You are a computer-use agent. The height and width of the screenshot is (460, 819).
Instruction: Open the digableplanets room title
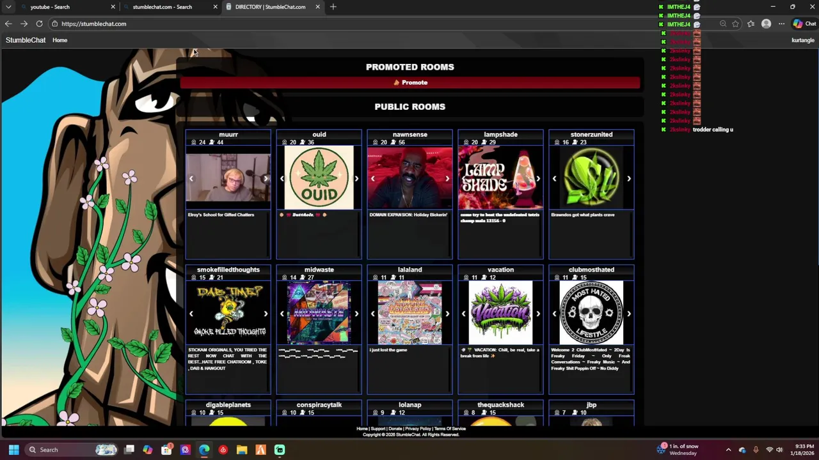point(228,404)
